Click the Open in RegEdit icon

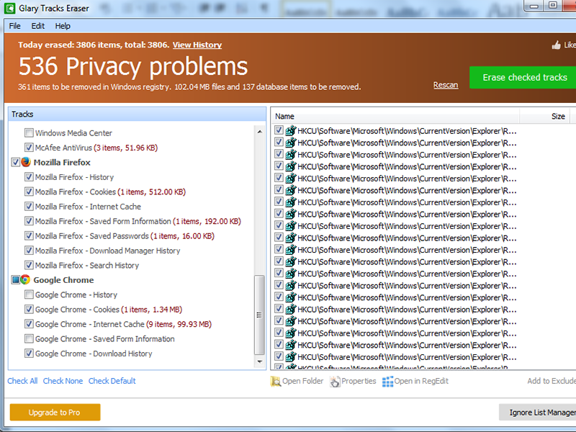387,382
